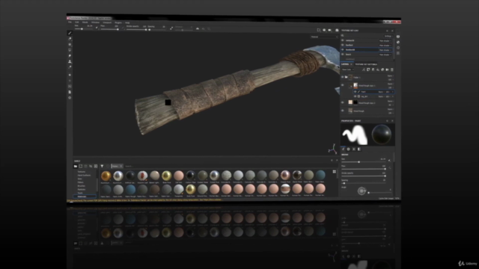Click the Add Folder icon in Layers toolbar
This screenshot has width=479, height=269.
click(x=388, y=69)
